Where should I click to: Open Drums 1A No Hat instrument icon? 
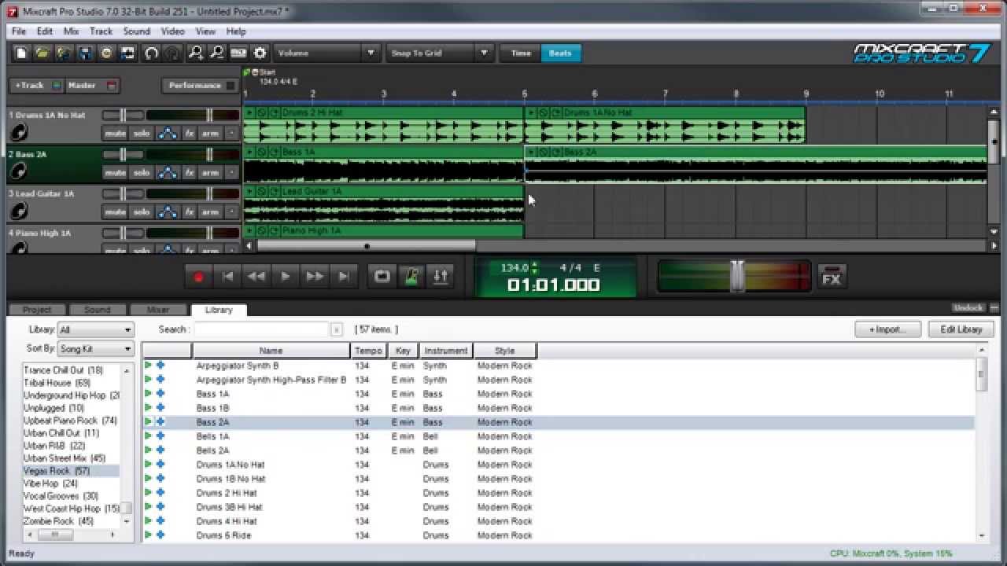click(20, 131)
